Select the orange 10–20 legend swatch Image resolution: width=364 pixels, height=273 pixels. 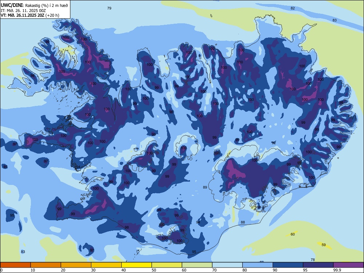click(46, 265)
